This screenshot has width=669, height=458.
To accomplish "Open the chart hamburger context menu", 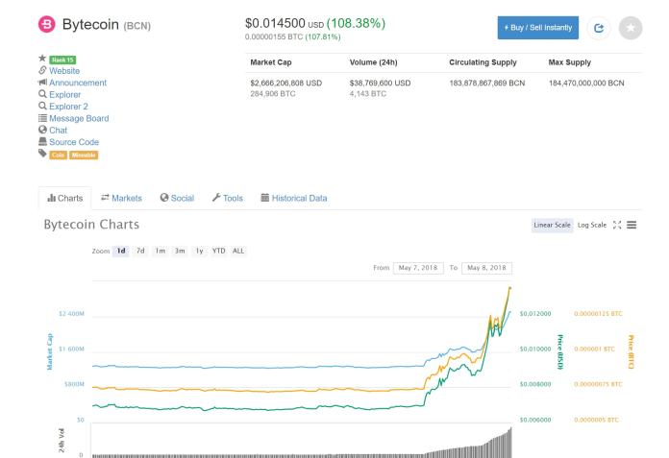I will 632,225.
